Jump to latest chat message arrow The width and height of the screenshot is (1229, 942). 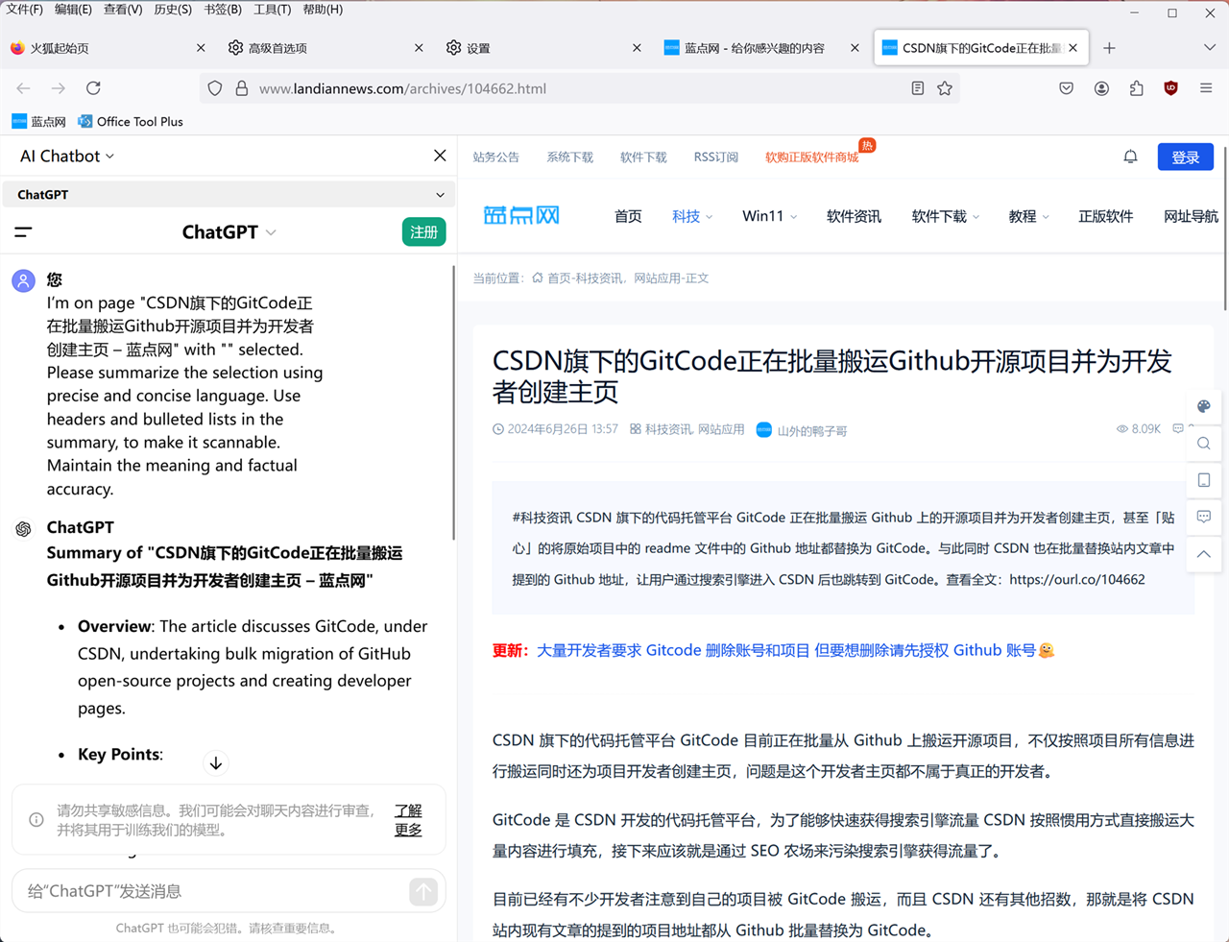pos(216,763)
